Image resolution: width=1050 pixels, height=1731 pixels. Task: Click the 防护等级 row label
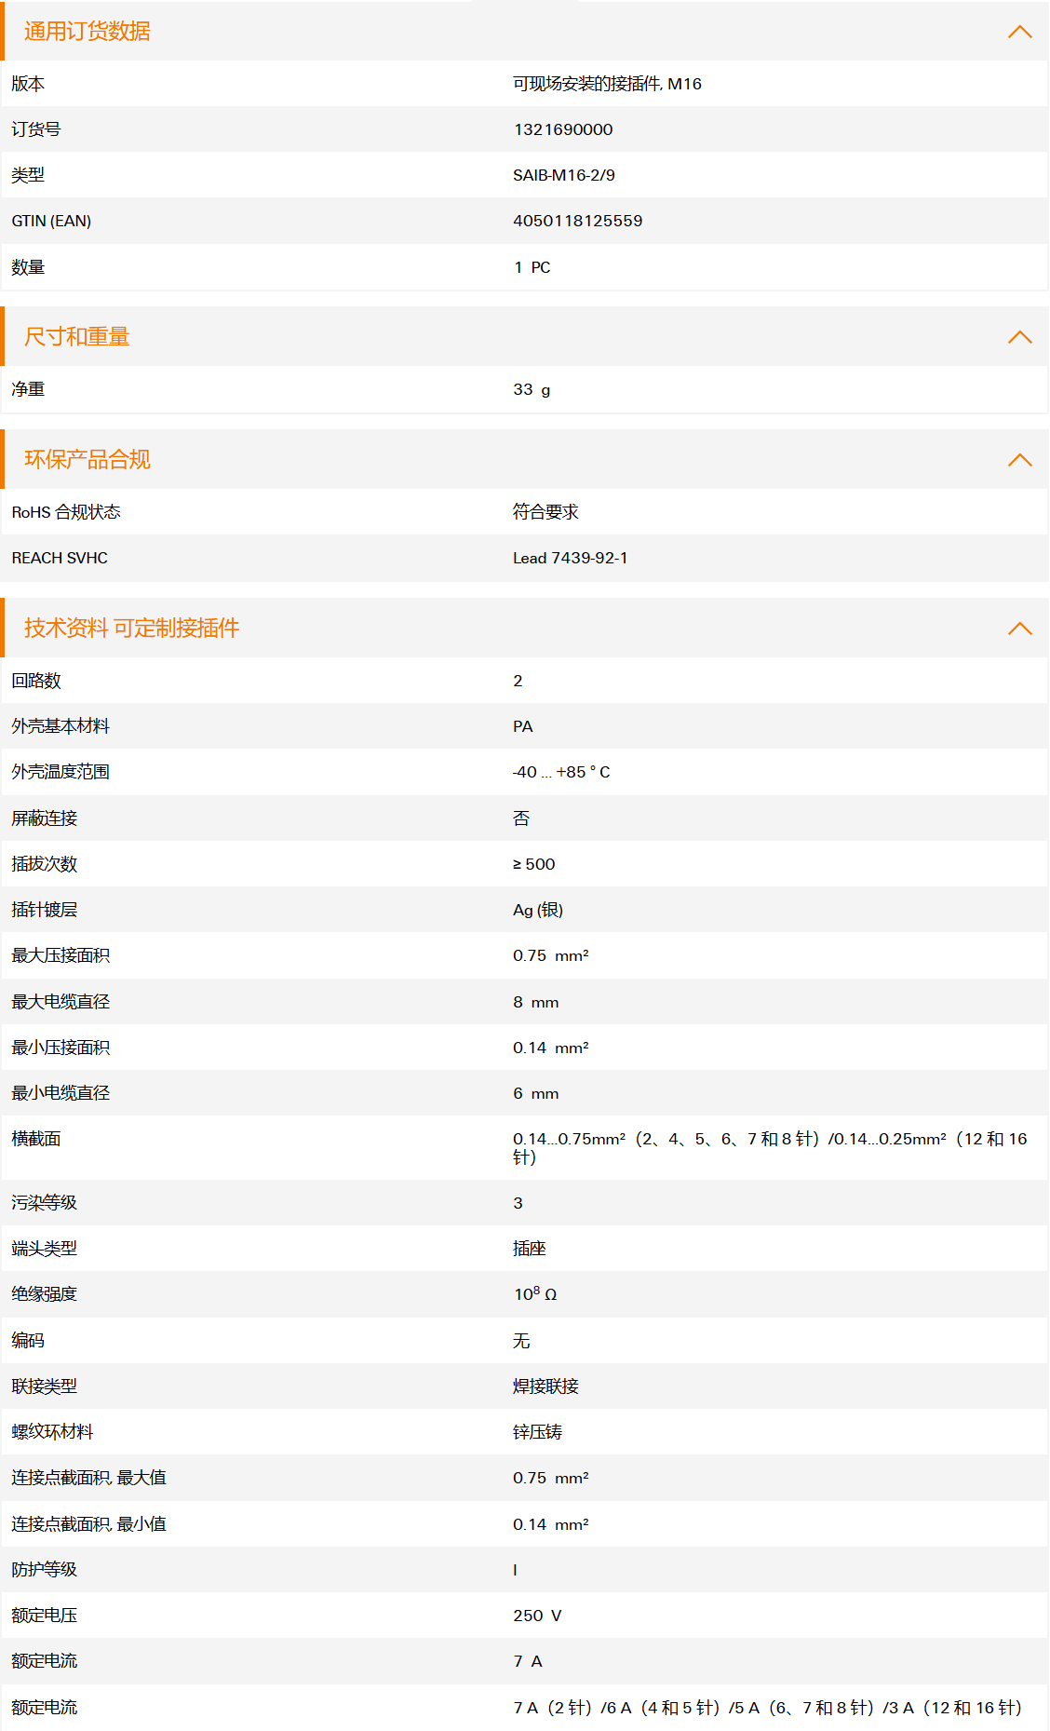pyautogui.click(x=45, y=1570)
